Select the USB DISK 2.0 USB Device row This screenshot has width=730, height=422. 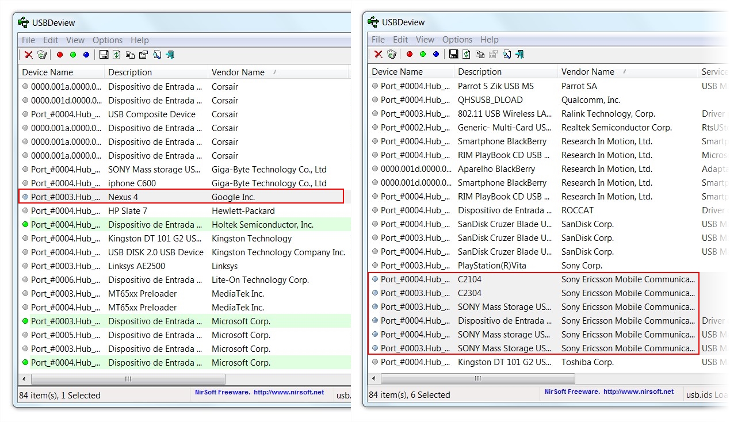point(185,252)
